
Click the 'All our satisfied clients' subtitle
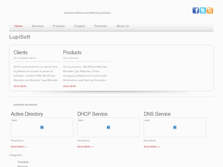(25, 58)
